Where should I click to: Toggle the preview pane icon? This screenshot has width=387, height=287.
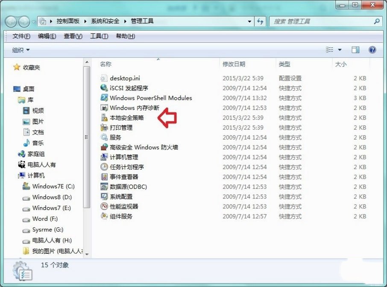(355, 50)
